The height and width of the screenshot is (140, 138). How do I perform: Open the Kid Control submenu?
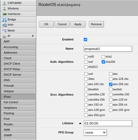18,102
